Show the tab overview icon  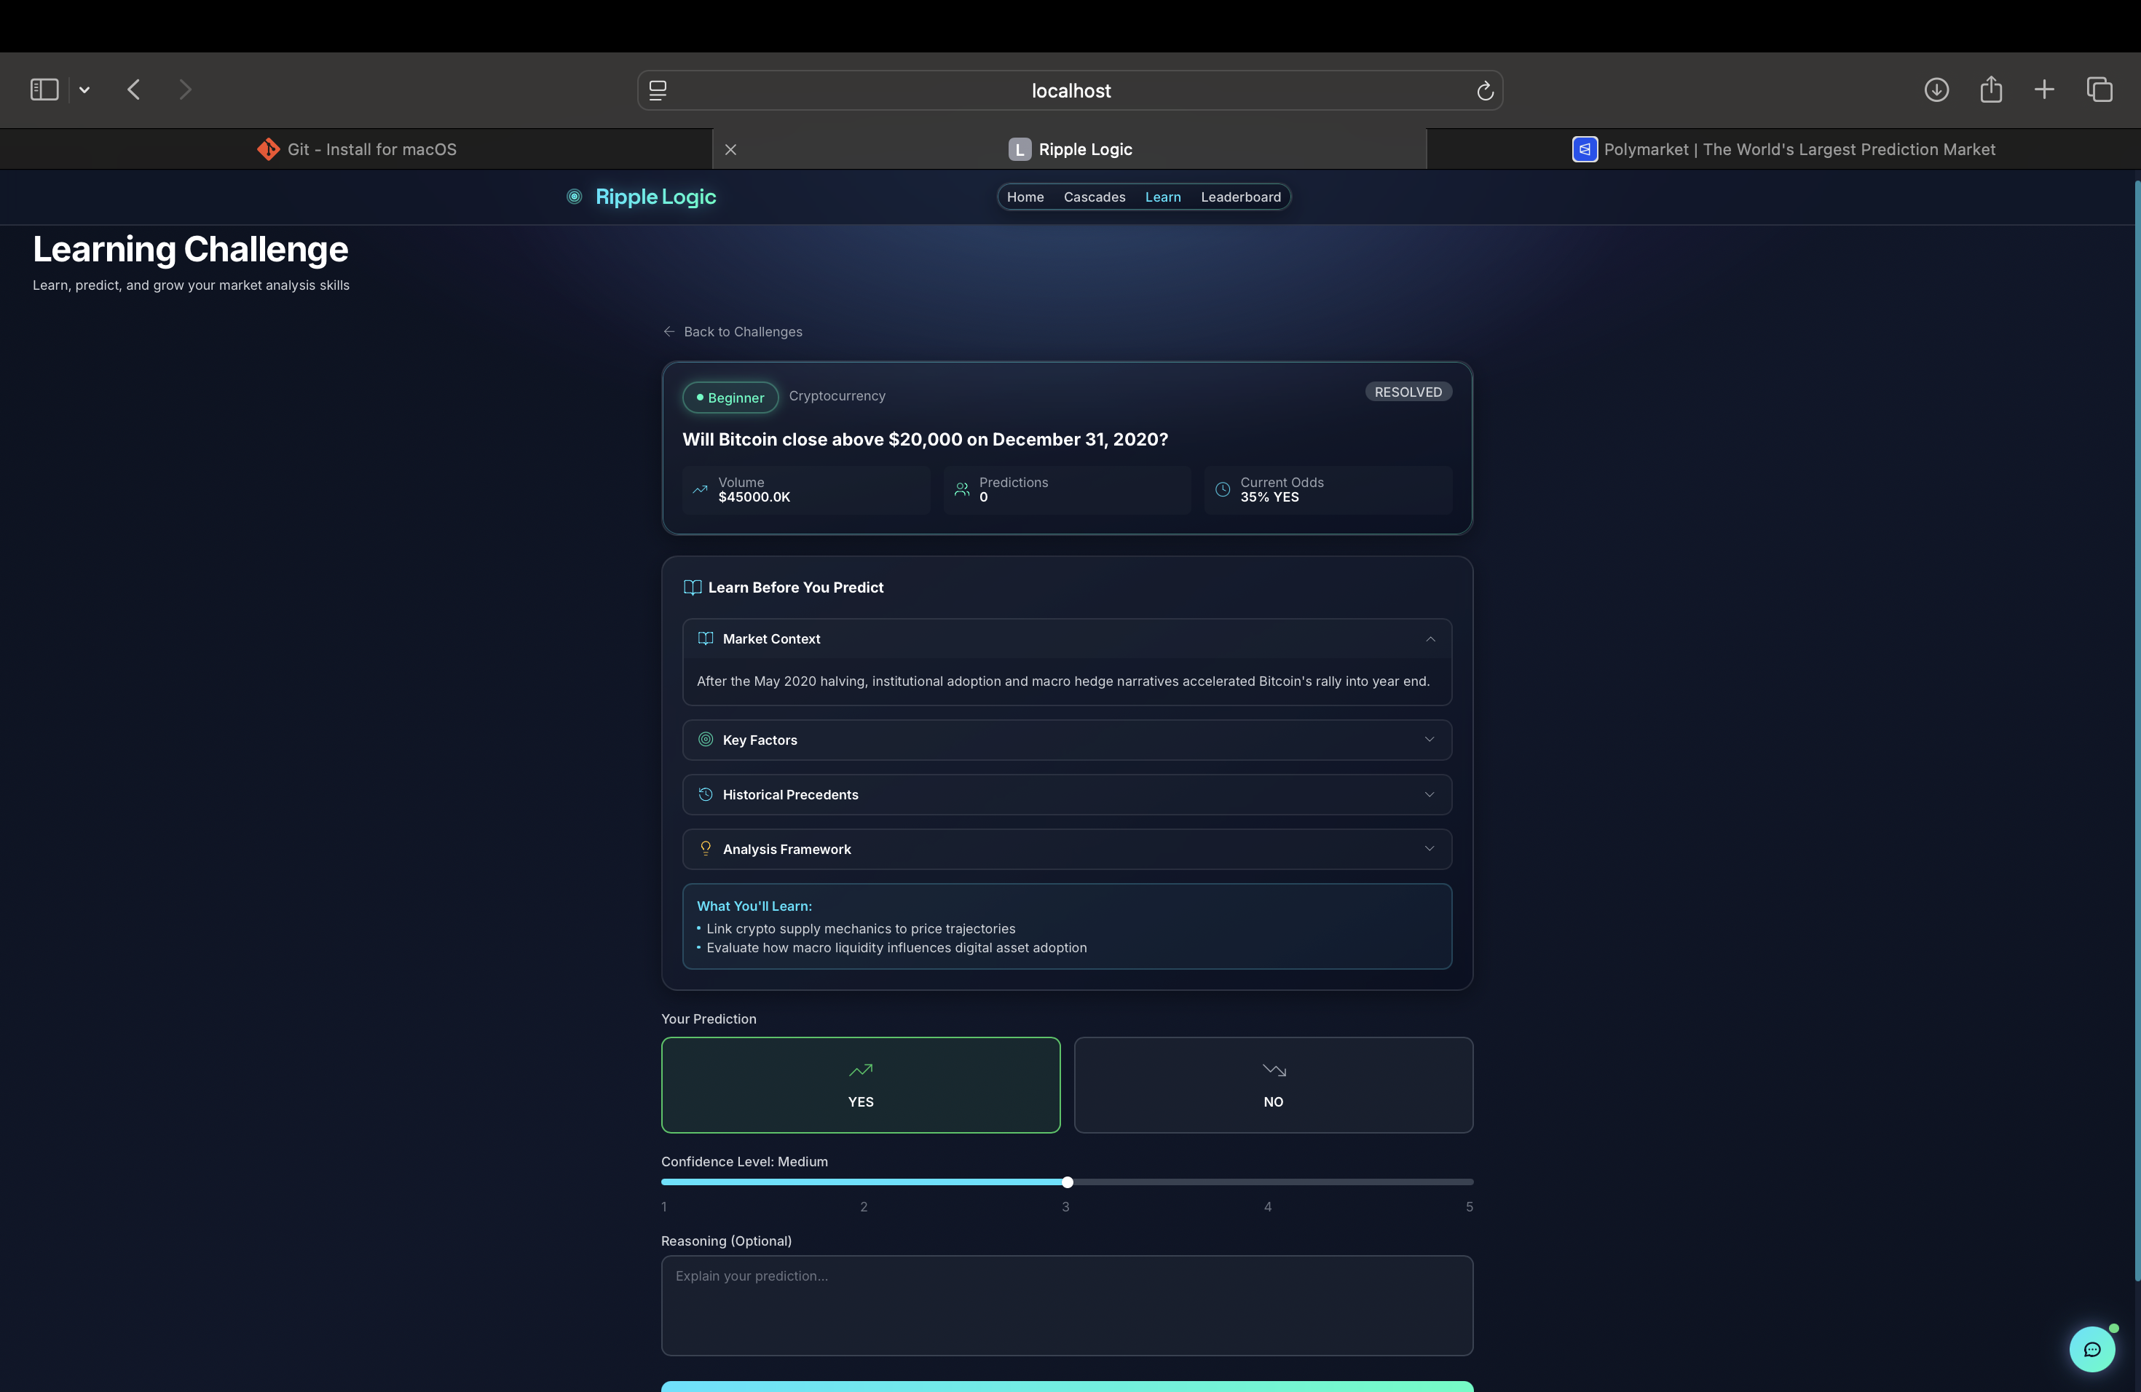[2099, 90]
